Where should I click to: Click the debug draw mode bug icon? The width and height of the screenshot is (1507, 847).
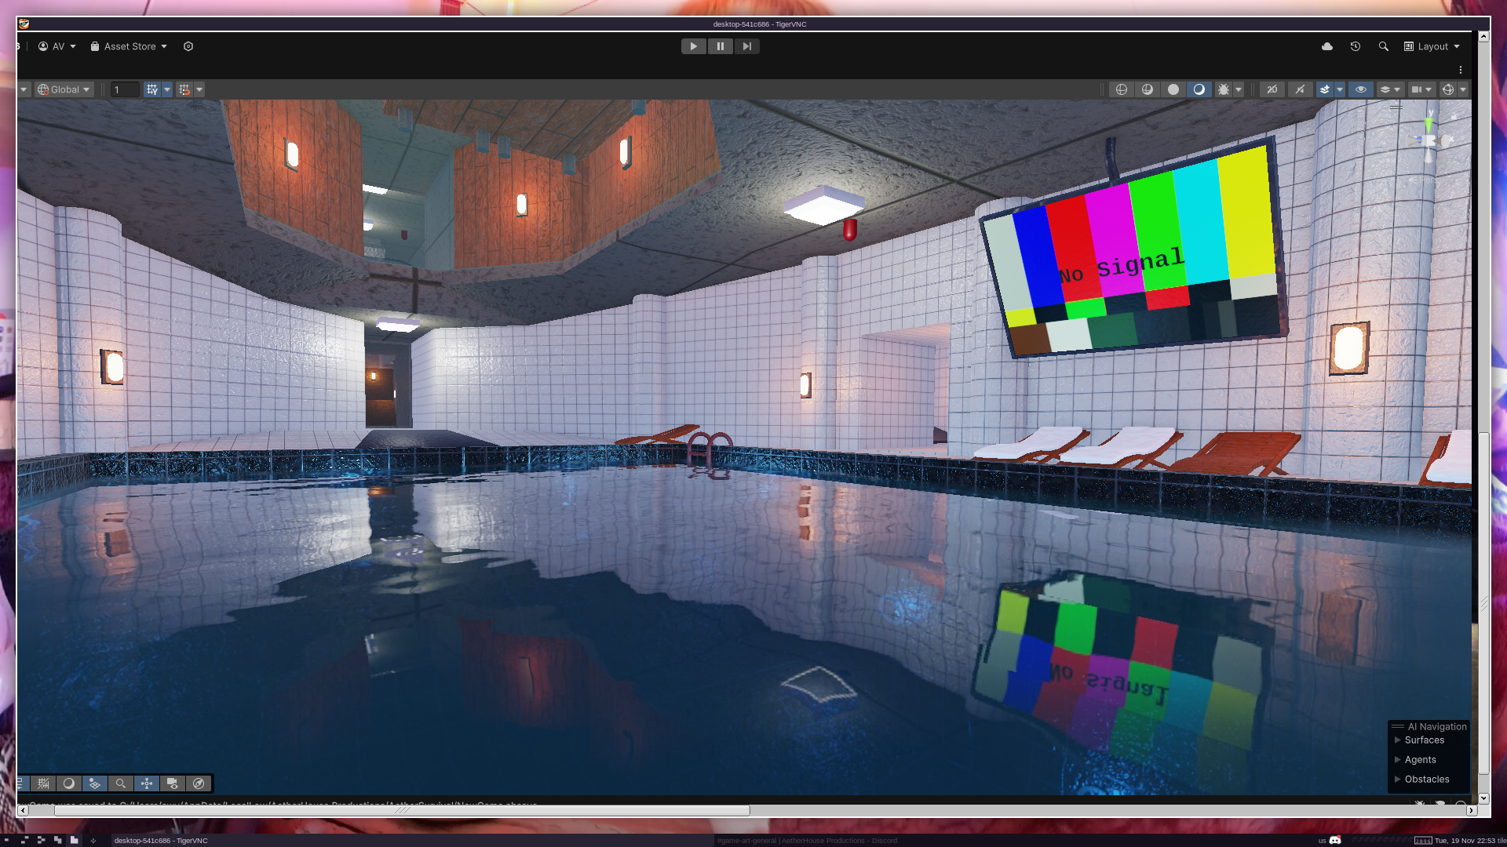click(x=1224, y=89)
